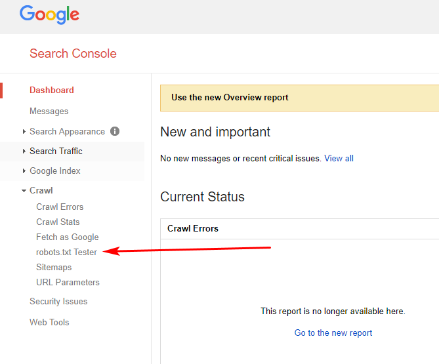Image resolution: width=439 pixels, height=364 pixels.
Task: Open Search Appearance menu label
Action: click(x=67, y=131)
